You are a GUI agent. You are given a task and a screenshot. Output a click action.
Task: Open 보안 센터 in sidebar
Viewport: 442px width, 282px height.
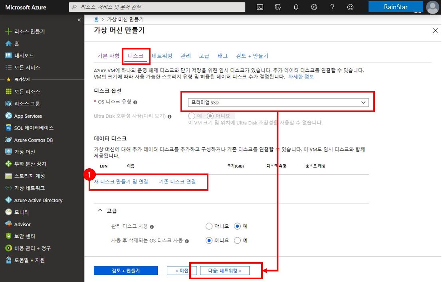click(x=20, y=236)
